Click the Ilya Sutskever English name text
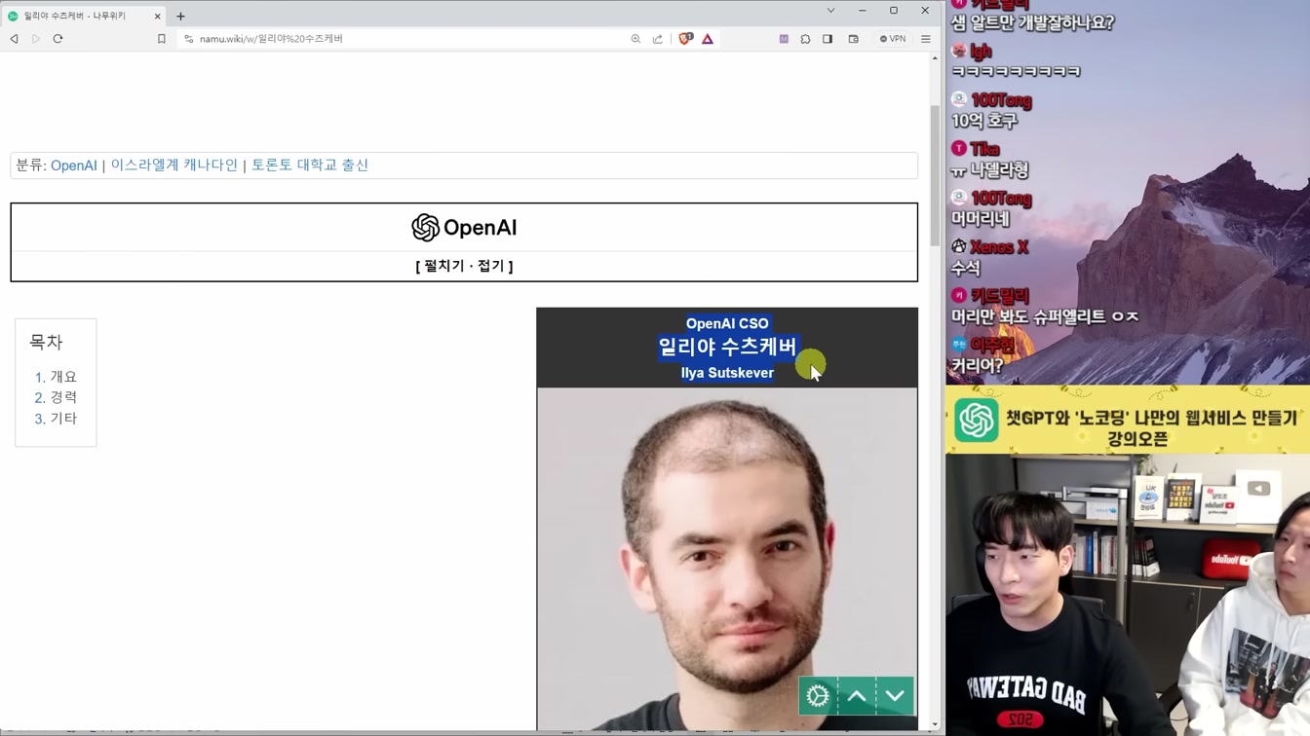The image size is (1310, 736). [x=727, y=373]
